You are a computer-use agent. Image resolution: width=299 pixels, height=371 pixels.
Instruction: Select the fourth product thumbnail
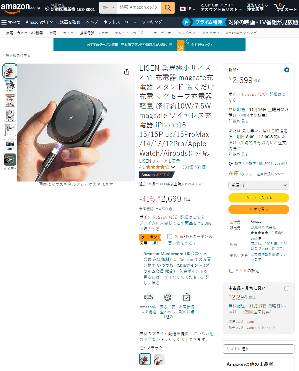point(10,115)
